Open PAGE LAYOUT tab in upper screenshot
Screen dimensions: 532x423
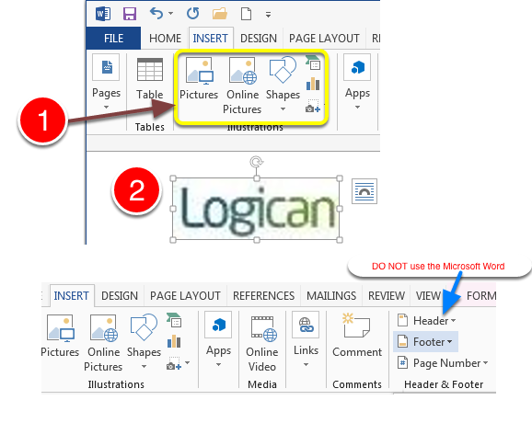click(324, 39)
